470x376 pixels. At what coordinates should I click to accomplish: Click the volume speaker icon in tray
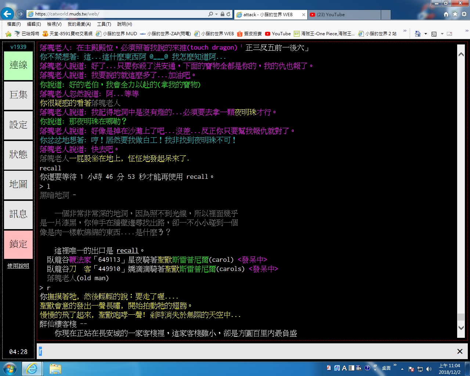pos(429,369)
